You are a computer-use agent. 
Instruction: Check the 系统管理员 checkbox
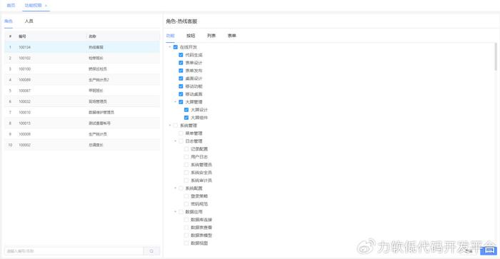(x=186, y=165)
